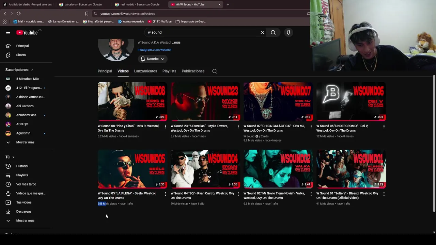The image size is (436, 245).
Task: Start voice search with the microphone icon
Action: [x=289, y=32]
